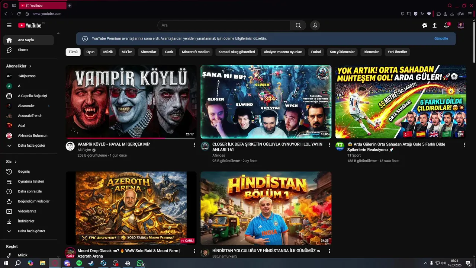The width and height of the screenshot is (476, 268).
Task: Open Opera ad blocker shield icon
Action: 416,14
